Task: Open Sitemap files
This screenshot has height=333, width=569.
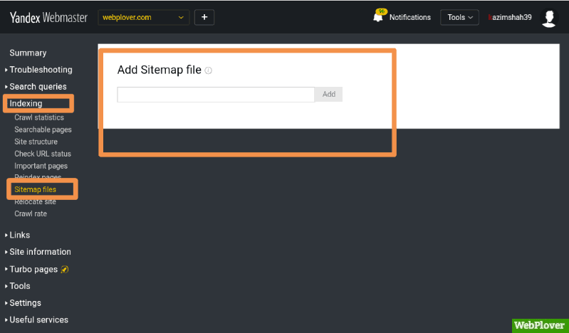Action: pyautogui.click(x=35, y=189)
